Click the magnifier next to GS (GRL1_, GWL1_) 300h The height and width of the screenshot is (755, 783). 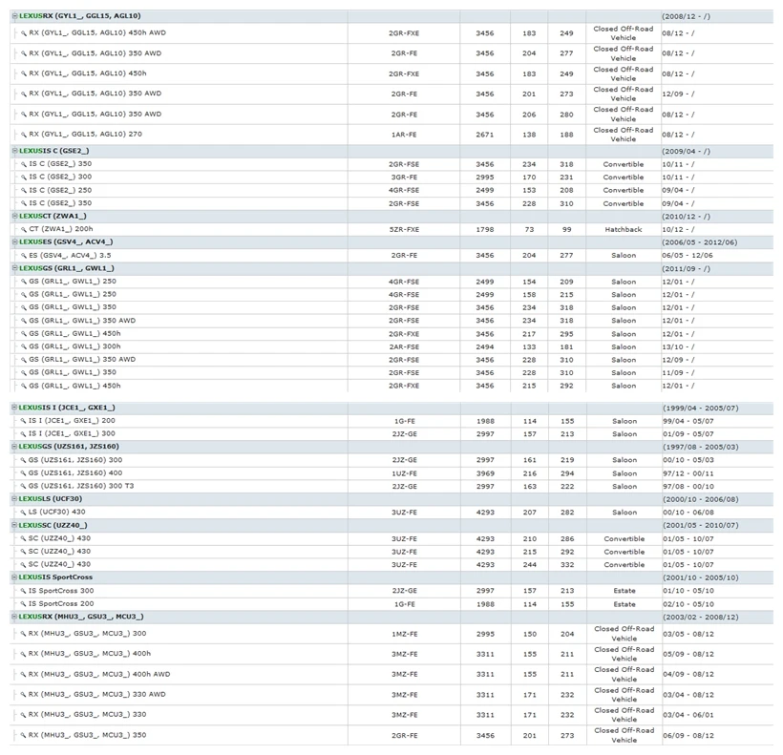coord(24,346)
